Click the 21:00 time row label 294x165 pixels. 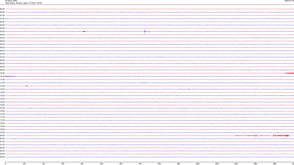(x=2, y=141)
